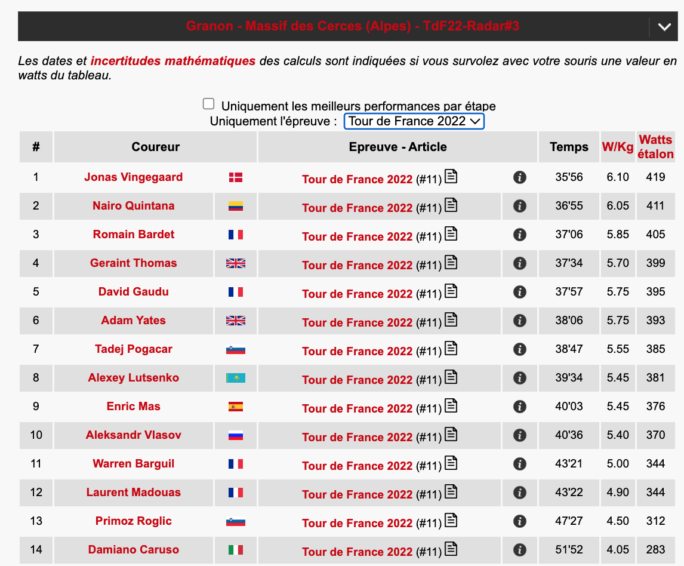The image size is (684, 566).
Task: Select Roglic's time 47'27
Action: (569, 521)
